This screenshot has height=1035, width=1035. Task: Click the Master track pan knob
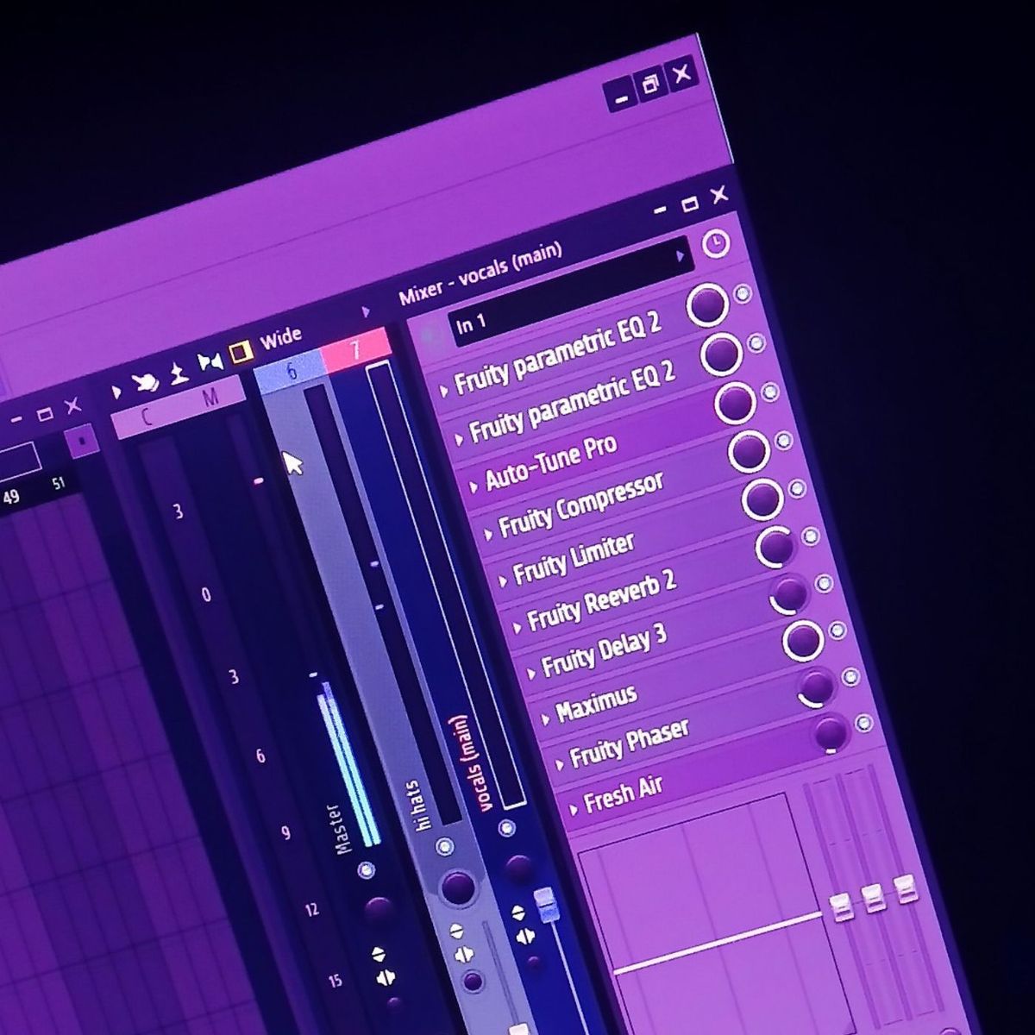click(377, 909)
